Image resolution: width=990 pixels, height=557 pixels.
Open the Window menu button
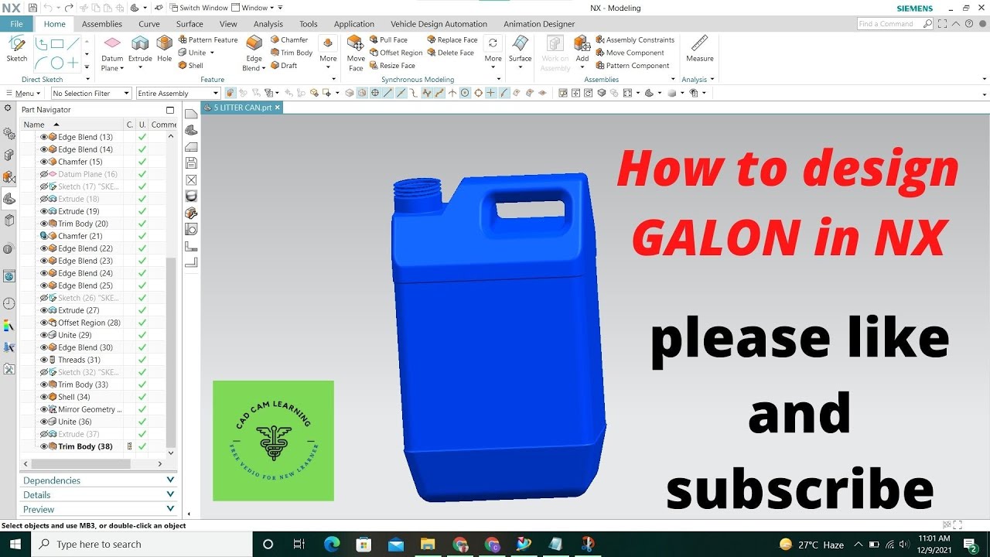pos(254,8)
